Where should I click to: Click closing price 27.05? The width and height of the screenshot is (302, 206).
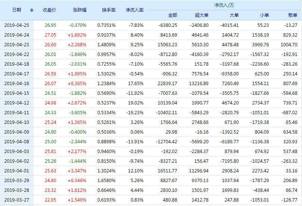click(50, 35)
